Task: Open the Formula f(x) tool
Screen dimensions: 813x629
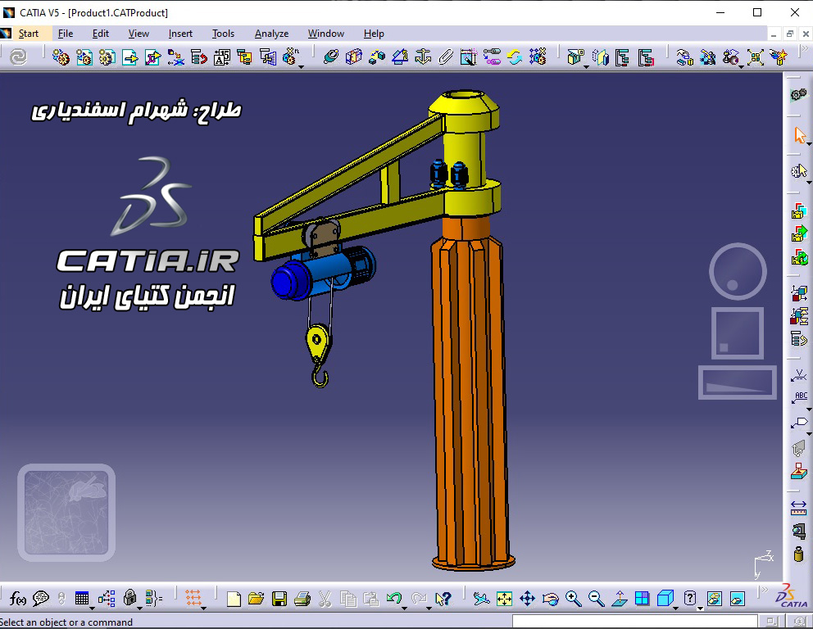Action: click(x=16, y=599)
